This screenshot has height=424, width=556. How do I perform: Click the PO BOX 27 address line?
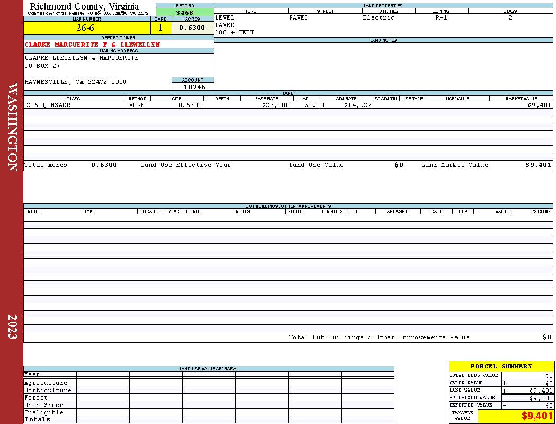[x=42, y=66]
